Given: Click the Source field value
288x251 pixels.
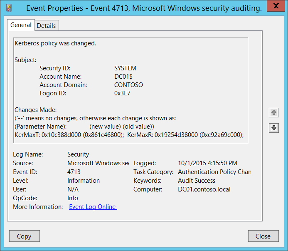Looking at the screenshot, I should (98, 163).
